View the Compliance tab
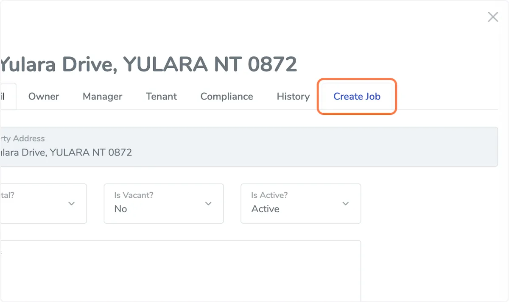509x302 pixels. [227, 97]
